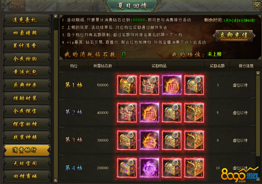Click the sidebar scroll up arrow
Screen dimensions: 262x184
coord(56,16)
